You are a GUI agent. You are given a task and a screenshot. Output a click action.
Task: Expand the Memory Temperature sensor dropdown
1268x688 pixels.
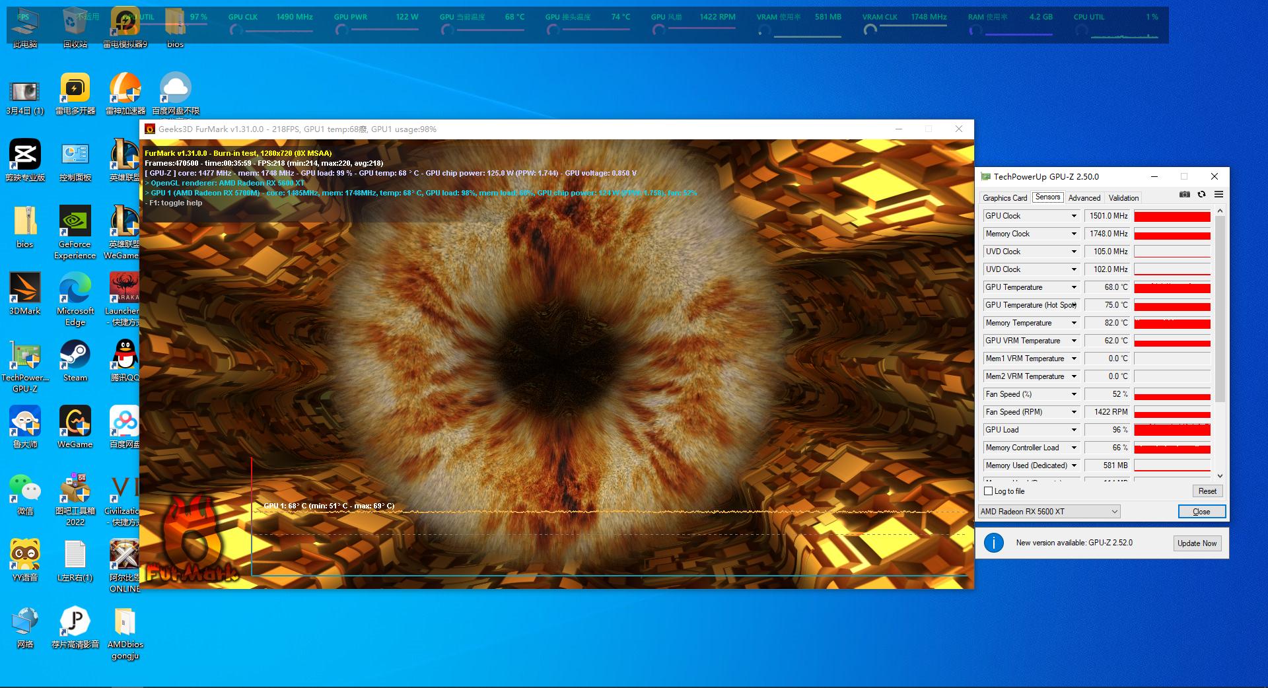[x=1074, y=323]
